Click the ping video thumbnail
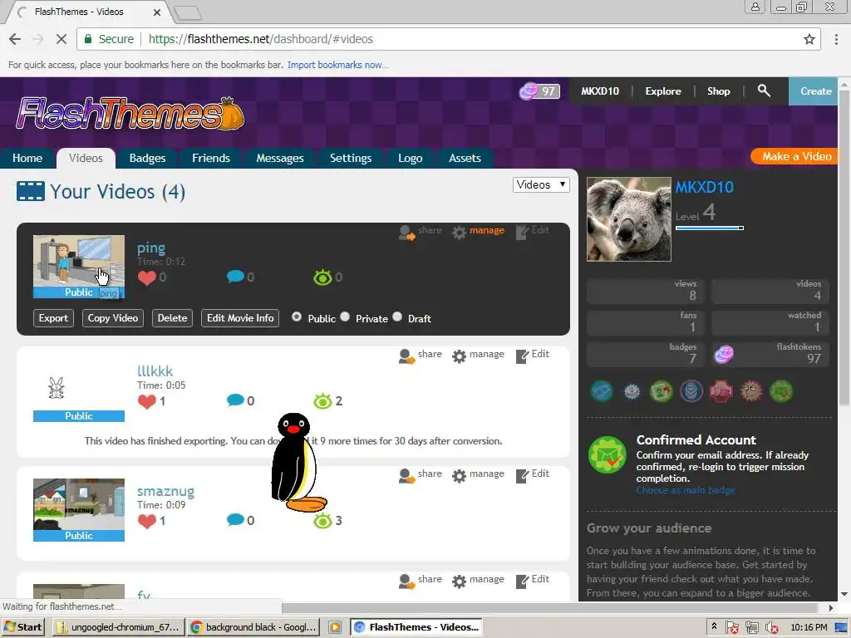Screen dimensions: 851x638 click(79, 267)
